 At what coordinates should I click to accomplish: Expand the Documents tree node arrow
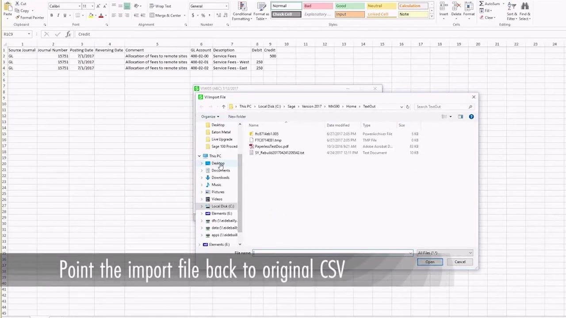coord(202,170)
